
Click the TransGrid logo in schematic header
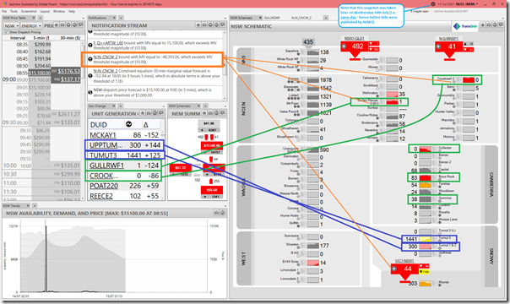pos(466,26)
